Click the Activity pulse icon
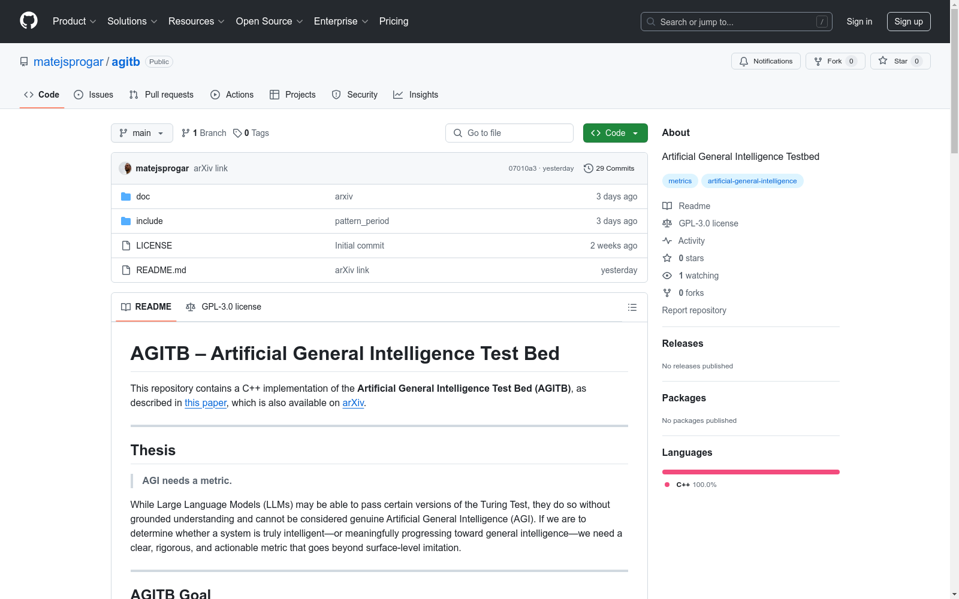The width and height of the screenshot is (959, 599). (x=667, y=241)
